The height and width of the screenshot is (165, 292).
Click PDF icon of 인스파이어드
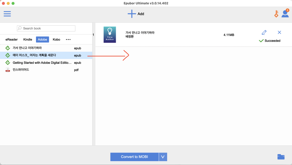(8, 70)
